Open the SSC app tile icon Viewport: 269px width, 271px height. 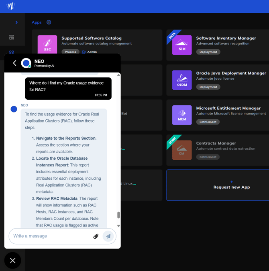47,44
